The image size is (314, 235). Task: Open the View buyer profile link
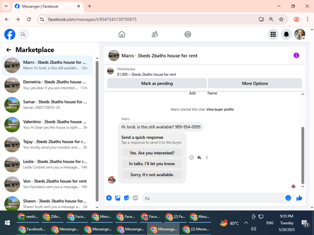click(220, 109)
